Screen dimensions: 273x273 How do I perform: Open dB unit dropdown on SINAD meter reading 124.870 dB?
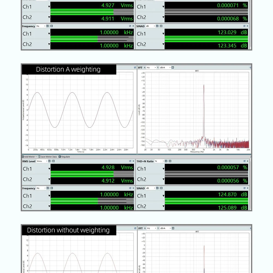point(151,188)
